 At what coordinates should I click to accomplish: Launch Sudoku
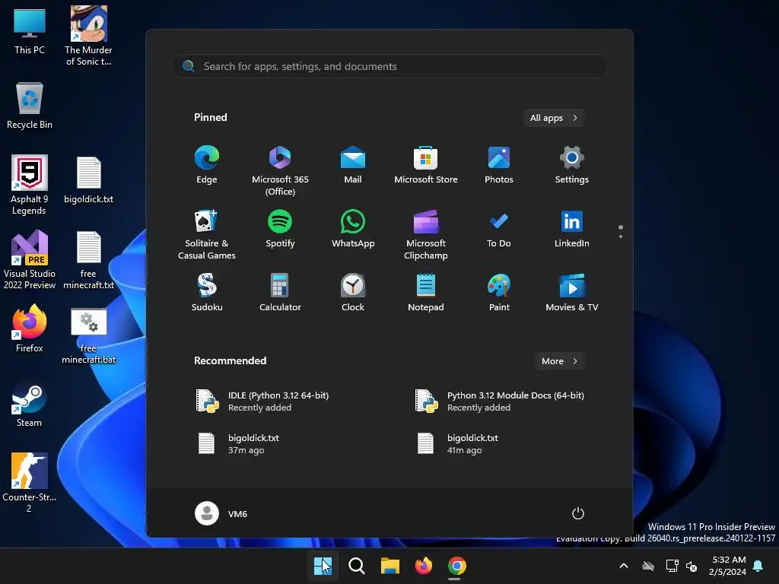tap(207, 293)
